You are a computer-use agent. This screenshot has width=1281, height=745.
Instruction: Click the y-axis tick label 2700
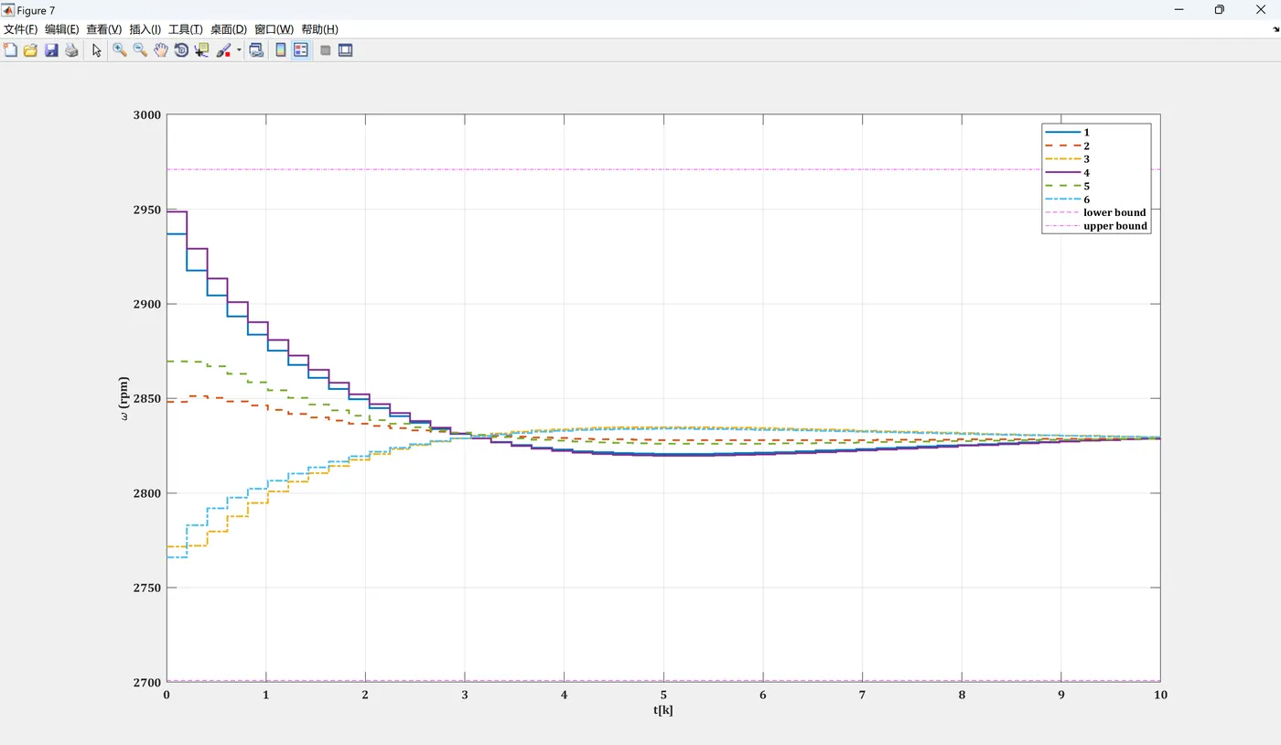pos(146,683)
